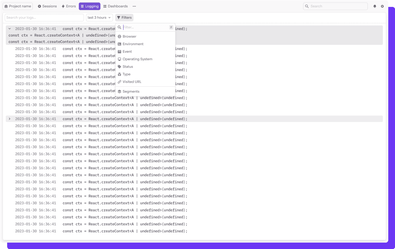Open the more options ellipsis menu

pyautogui.click(x=134, y=6)
